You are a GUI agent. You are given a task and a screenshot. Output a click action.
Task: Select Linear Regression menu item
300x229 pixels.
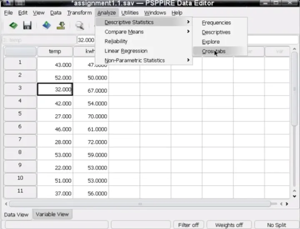tap(126, 51)
